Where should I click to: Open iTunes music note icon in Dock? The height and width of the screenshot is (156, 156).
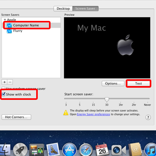[x=150, y=150]
